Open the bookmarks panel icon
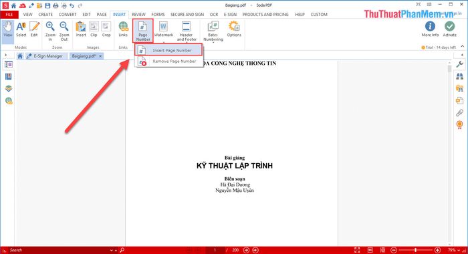 9,77
